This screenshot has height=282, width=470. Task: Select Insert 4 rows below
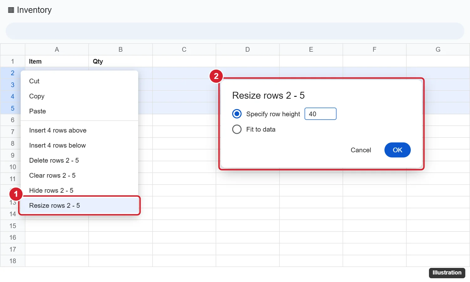(79, 145)
